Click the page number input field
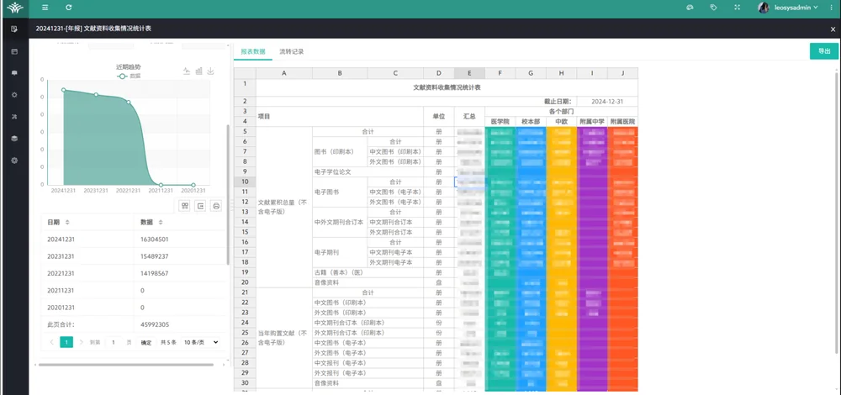This screenshot has width=841, height=395. click(x=114, y=342)
